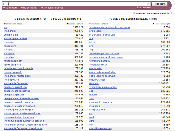Screen dimensions: 175x131
Task: Open the 'гороно' link
Action: point(93,95)
